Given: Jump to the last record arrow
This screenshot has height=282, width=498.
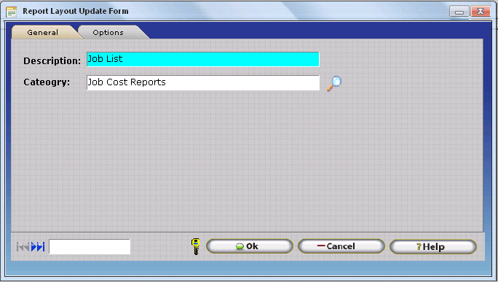Looking at the screenshot, I should click(x=41, y=247).
